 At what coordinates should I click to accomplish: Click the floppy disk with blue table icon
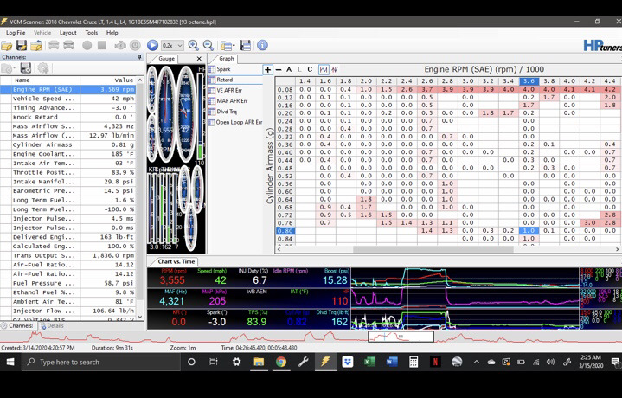[245, 46]
